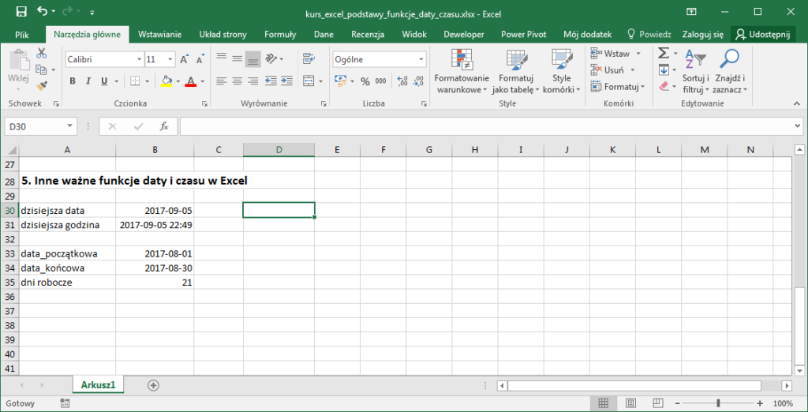Activate the Format Painter brush
Viewport: 808px width, 412px height.
[42, 85]
